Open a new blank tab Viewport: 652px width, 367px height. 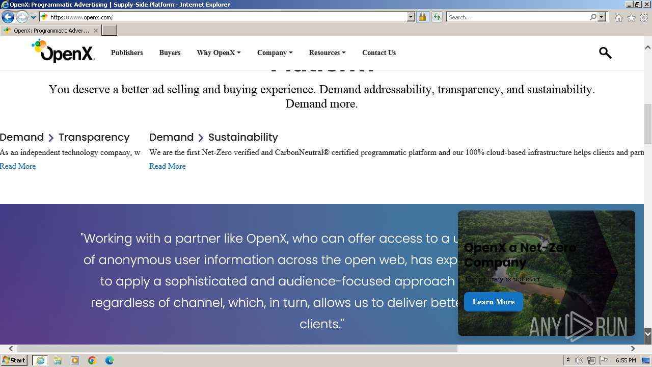(110, 31)
